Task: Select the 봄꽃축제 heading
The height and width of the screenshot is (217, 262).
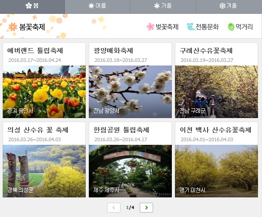Action: click(x=32, y=27)
